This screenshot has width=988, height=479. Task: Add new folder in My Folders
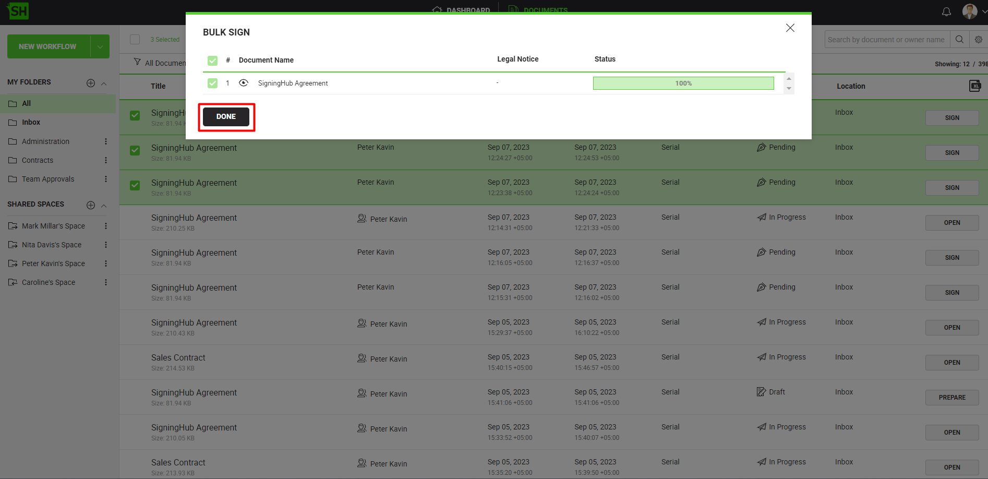(x=91, y=83)
